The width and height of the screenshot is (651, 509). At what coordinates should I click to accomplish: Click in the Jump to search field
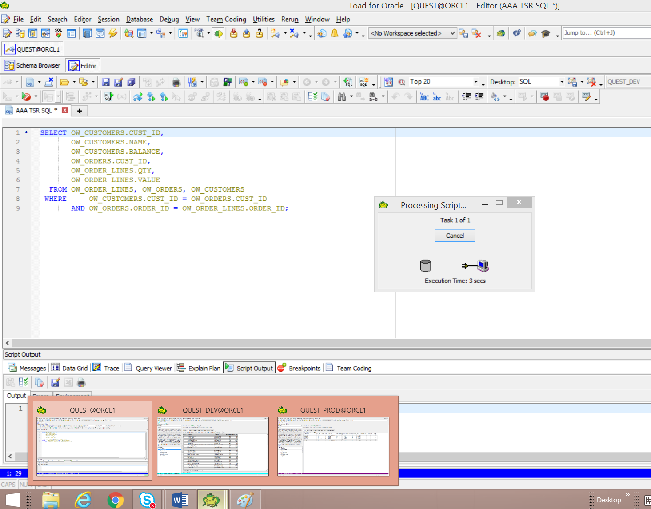point(607,33)
